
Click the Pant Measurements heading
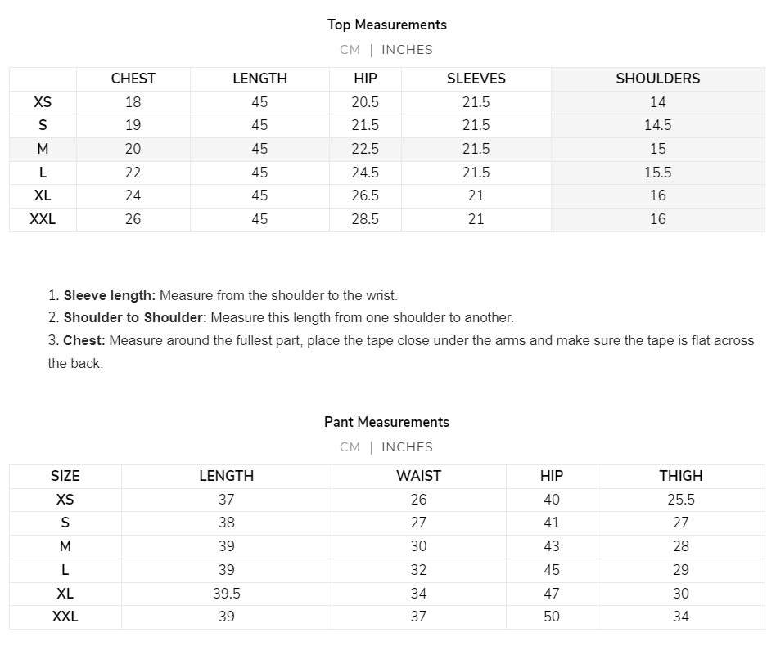point(387,422)
